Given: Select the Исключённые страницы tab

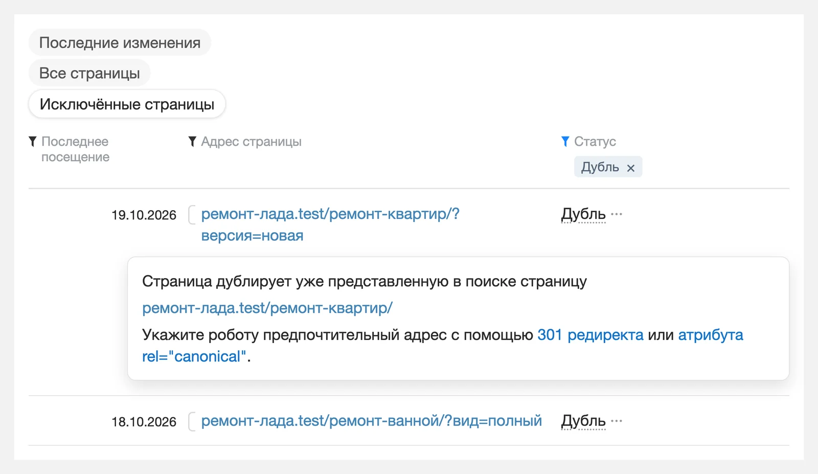Looking at the screenshot, I should pos(127,104).
